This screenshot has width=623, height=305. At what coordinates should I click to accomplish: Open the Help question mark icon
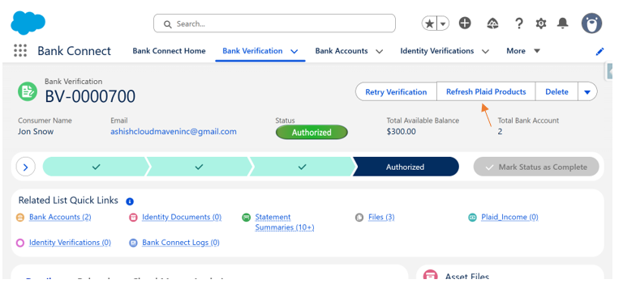(518, 23)
